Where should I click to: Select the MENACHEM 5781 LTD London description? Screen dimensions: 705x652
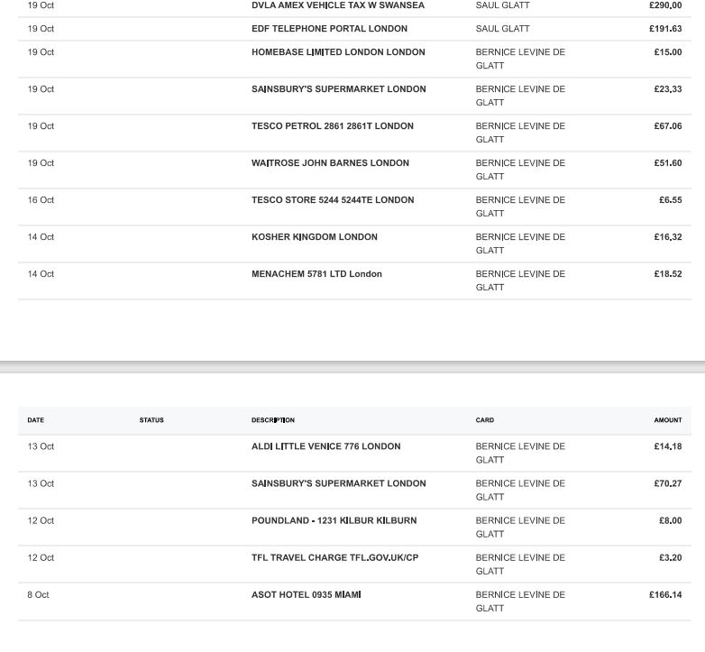316,274
